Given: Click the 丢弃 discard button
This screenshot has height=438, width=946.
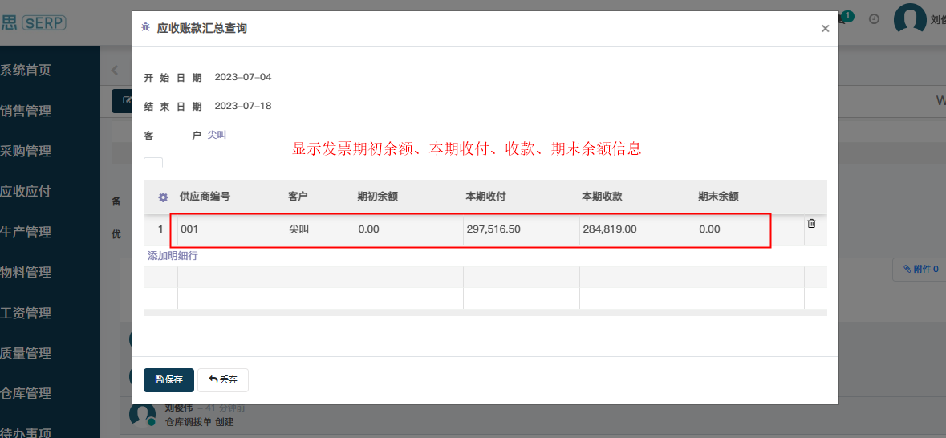Looking at the screenshot, I should point(223,379).
